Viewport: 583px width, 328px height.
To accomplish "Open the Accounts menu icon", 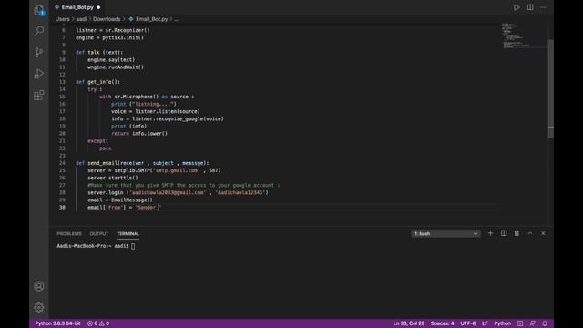I will [39, 286].
